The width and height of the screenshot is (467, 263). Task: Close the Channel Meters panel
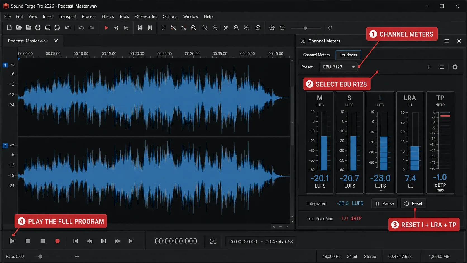tap(459, 41)
